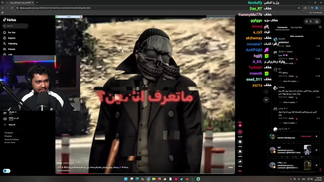Mute the TikTok video with the speaker icon
324x182 pixels.
click(x=59, y=21)
